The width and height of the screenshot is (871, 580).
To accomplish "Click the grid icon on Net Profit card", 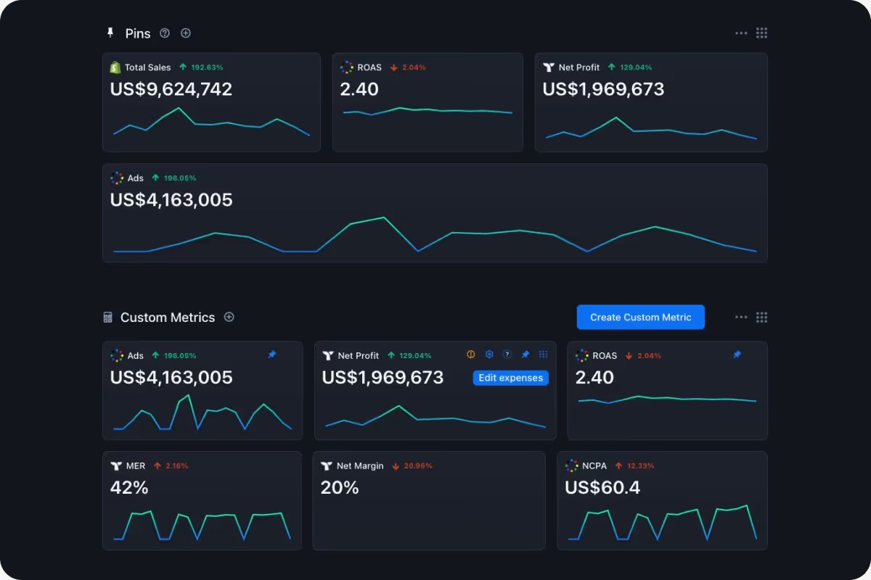I will tap(544, 355).
